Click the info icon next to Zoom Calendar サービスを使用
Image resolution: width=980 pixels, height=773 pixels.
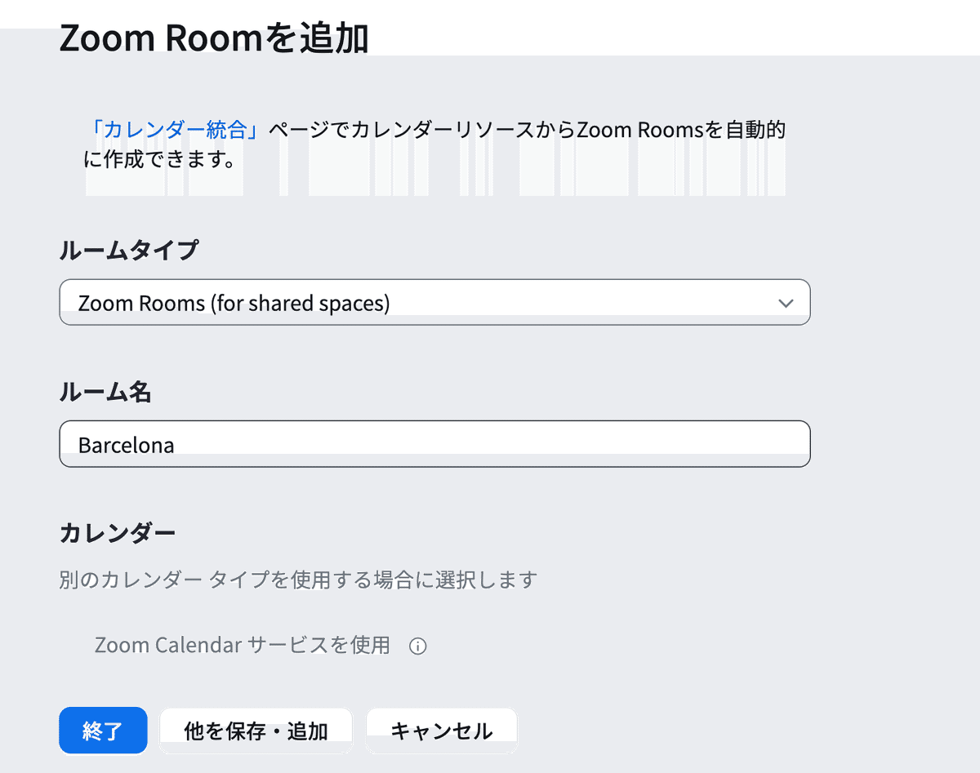tap(418, 646)
